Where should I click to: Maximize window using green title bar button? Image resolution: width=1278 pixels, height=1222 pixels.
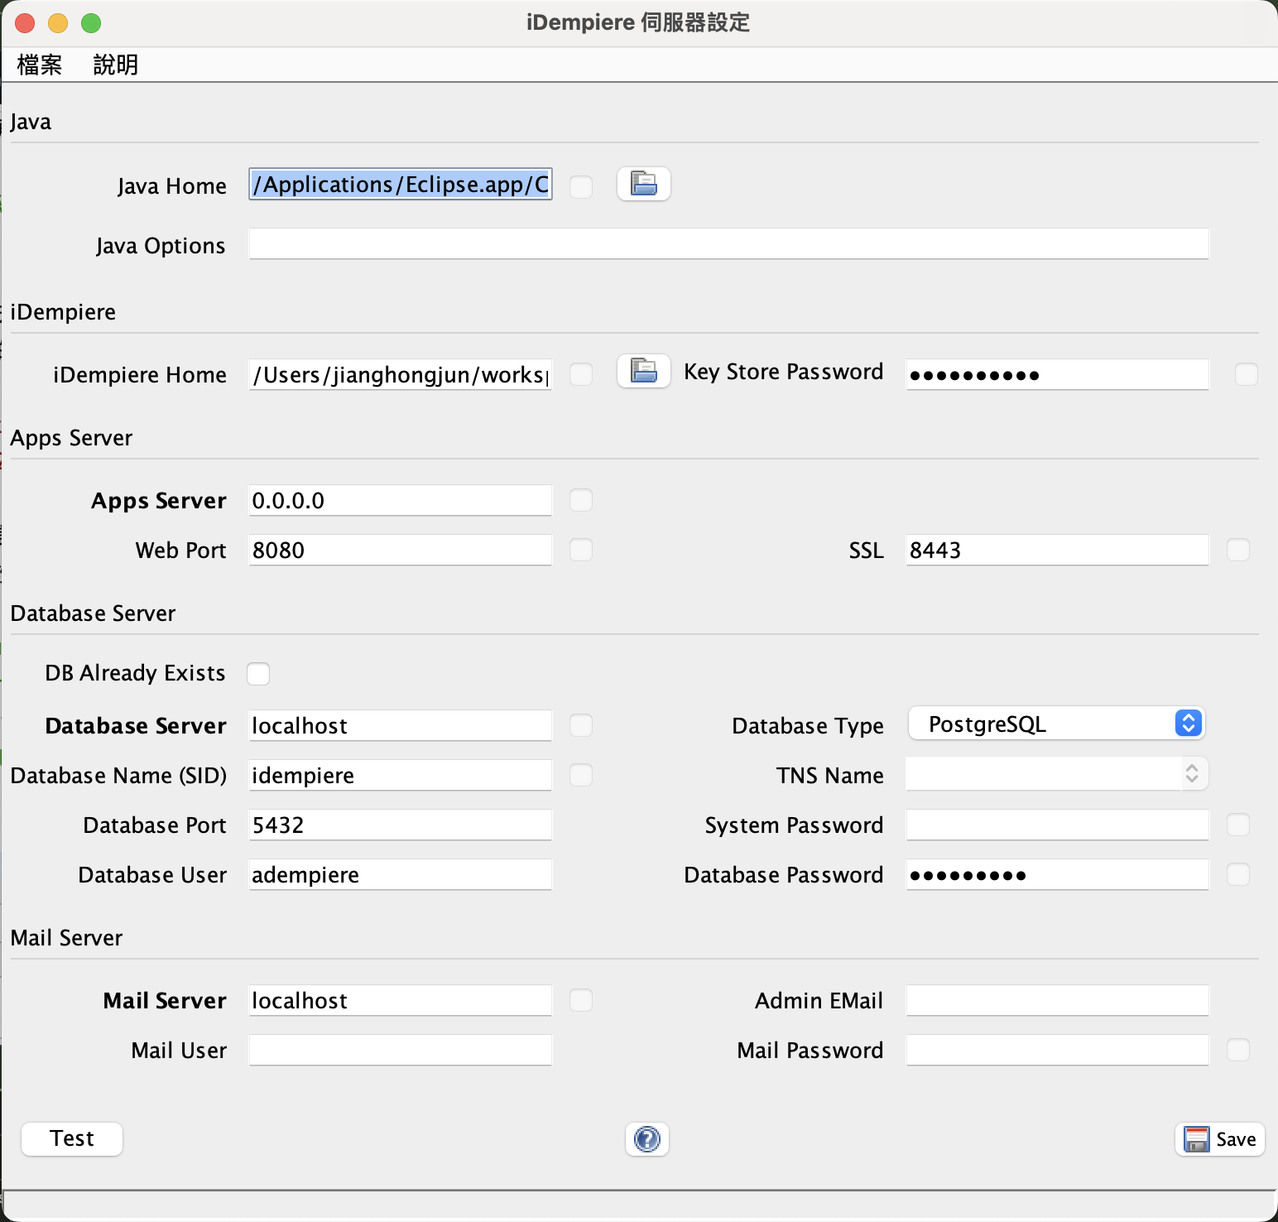coord(91,23)
